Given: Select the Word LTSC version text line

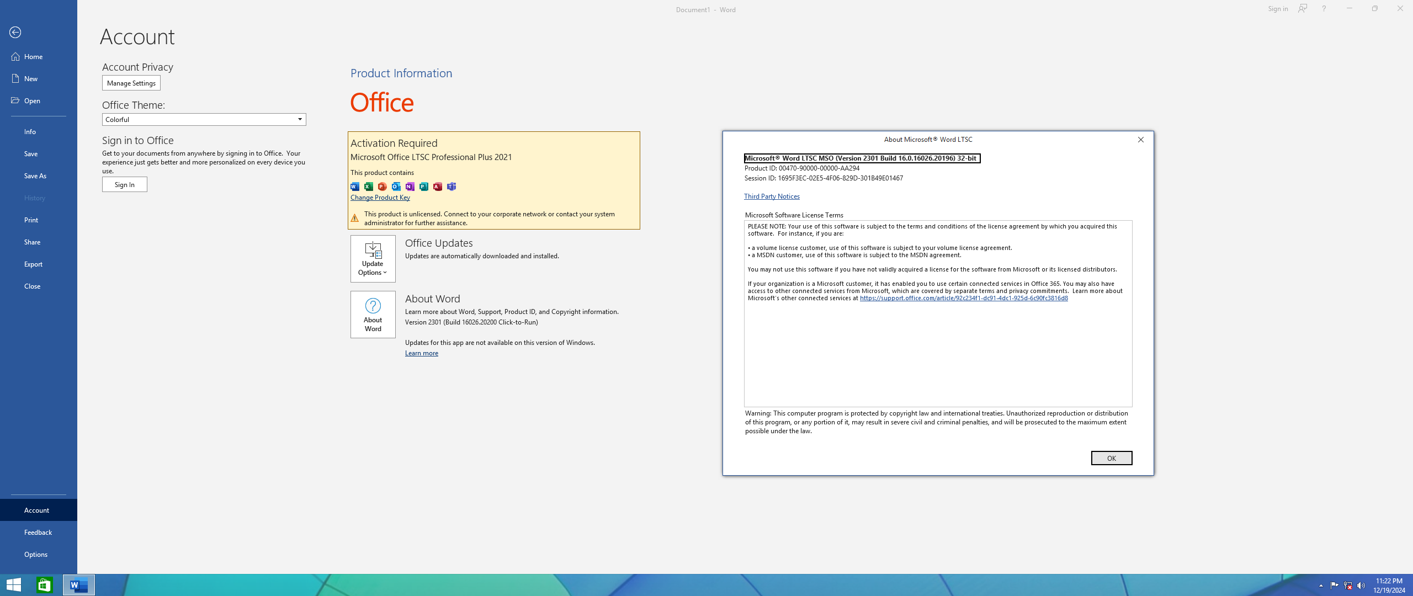Looking at the screenshot, I should 862,158.
